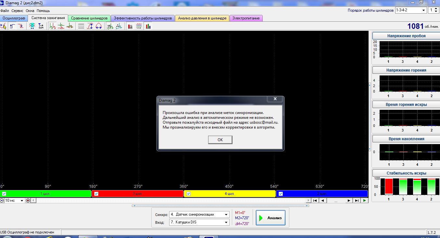This screenshot has width=440, height=238.
Task: Close the Diamag 2 error dialog
Action: click(275, 99)
